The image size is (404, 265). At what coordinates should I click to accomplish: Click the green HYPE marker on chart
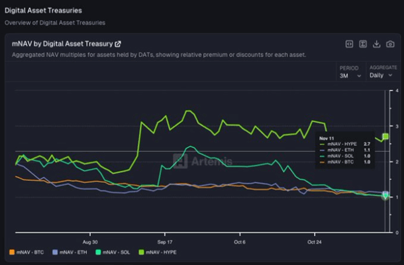tap(385, 136)
